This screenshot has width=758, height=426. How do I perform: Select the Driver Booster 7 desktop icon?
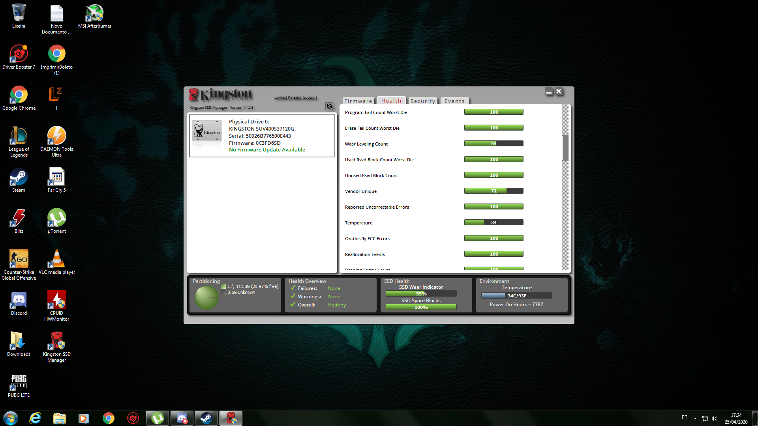click(19, 57)
